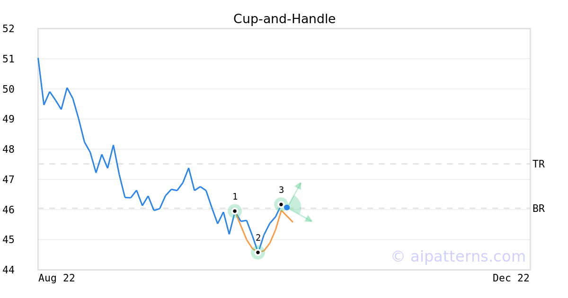The height and width of the screenshot is (298, 568).
Task: Open the aipatterns.com watermark link
Action: pos(458,256)
